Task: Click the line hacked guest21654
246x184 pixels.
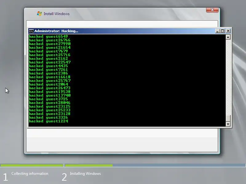Action: [x=50, y=48]
